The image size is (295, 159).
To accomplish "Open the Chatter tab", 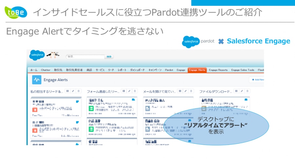I will (46, 70).
